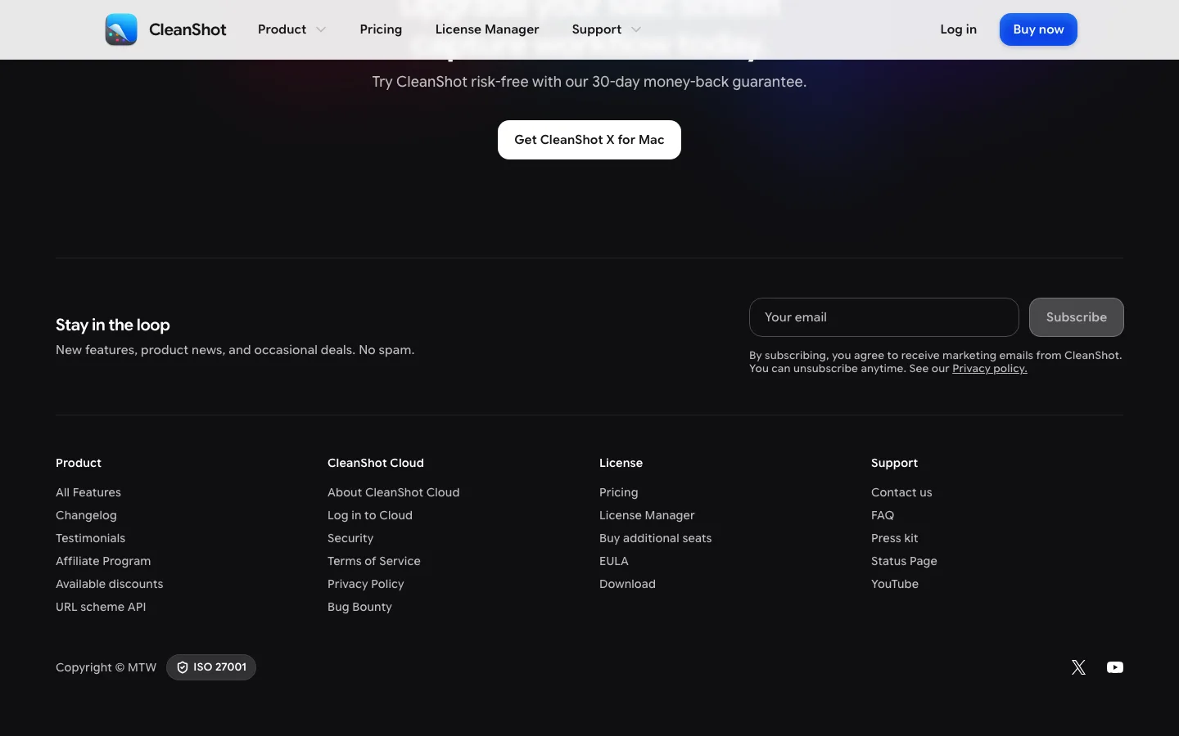
Task: Read the Terms of Service link
Action: [x=374, y=561]
